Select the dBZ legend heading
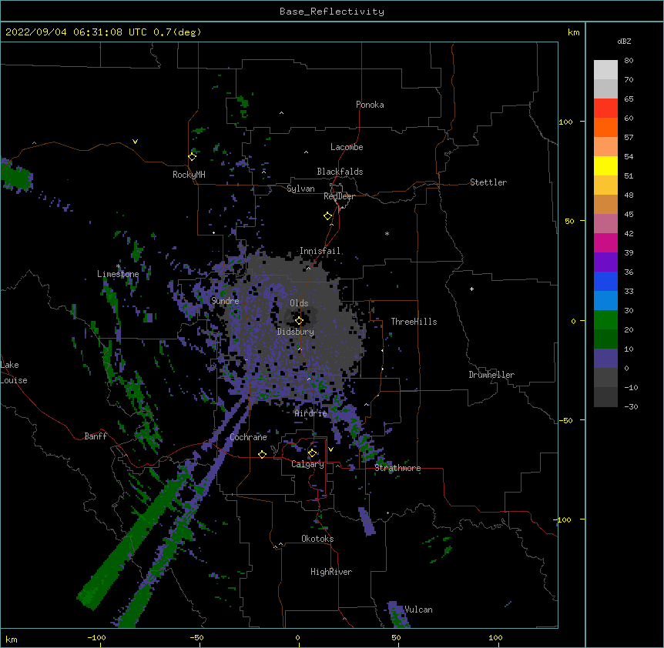Viewport: 664px width, 648px height. [624, 42]
